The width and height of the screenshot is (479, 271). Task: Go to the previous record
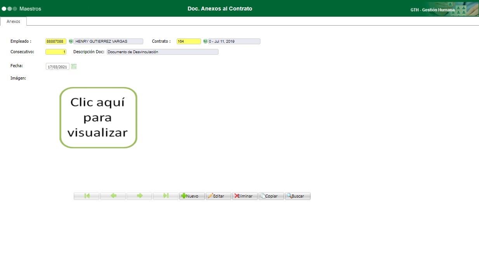coord(113,196)
